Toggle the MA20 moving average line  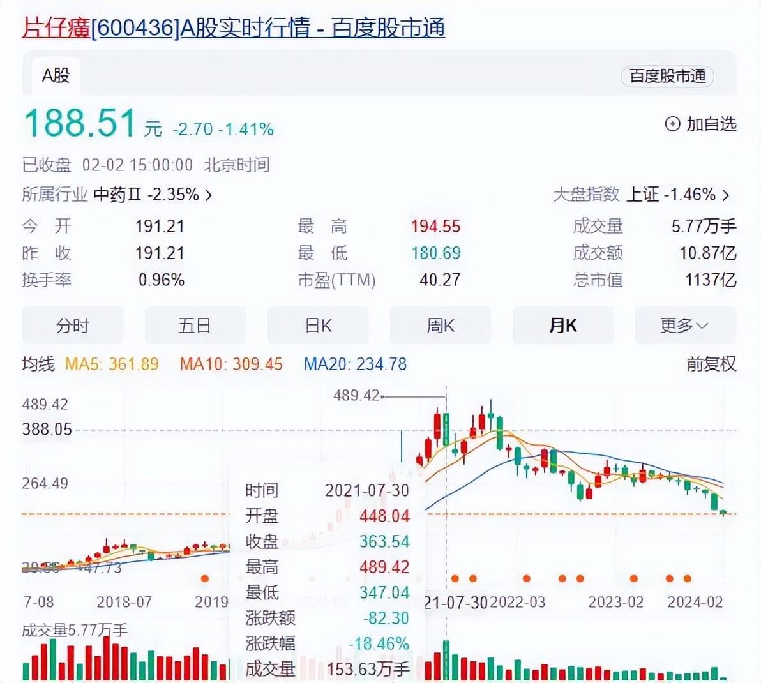point(355,364)
